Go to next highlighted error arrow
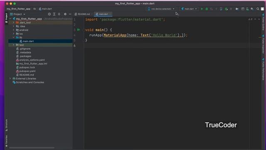 259,19
